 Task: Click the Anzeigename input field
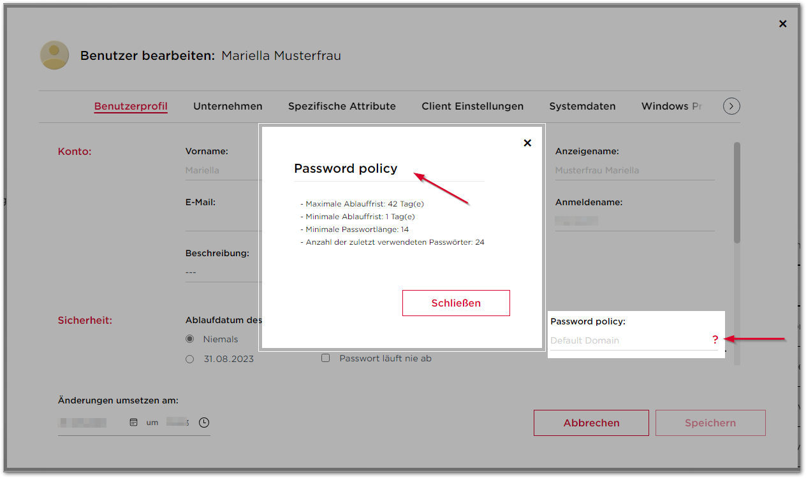[x=634, y=171]
